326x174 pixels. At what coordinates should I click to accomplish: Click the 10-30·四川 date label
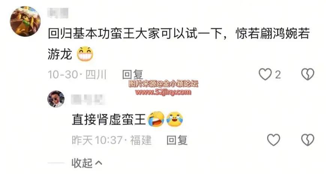[77, 74]
